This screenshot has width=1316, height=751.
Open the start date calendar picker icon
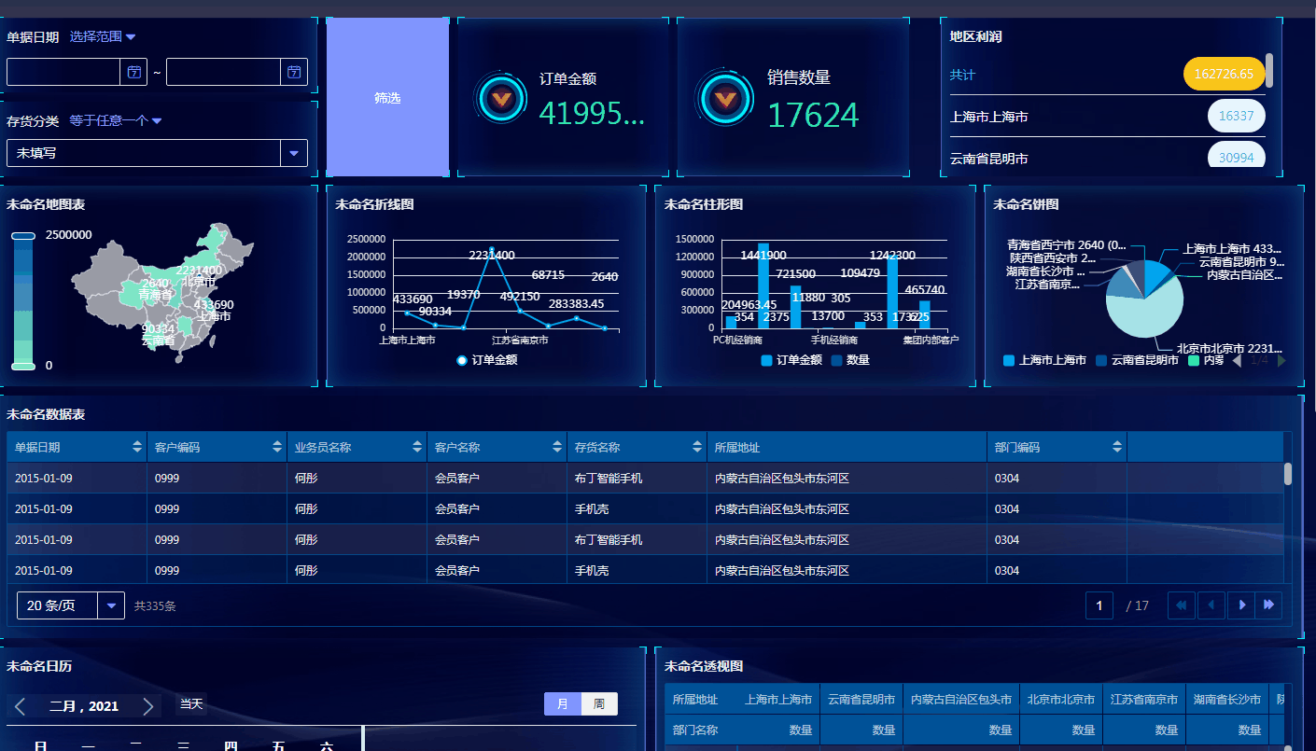[x=134, y=72]
